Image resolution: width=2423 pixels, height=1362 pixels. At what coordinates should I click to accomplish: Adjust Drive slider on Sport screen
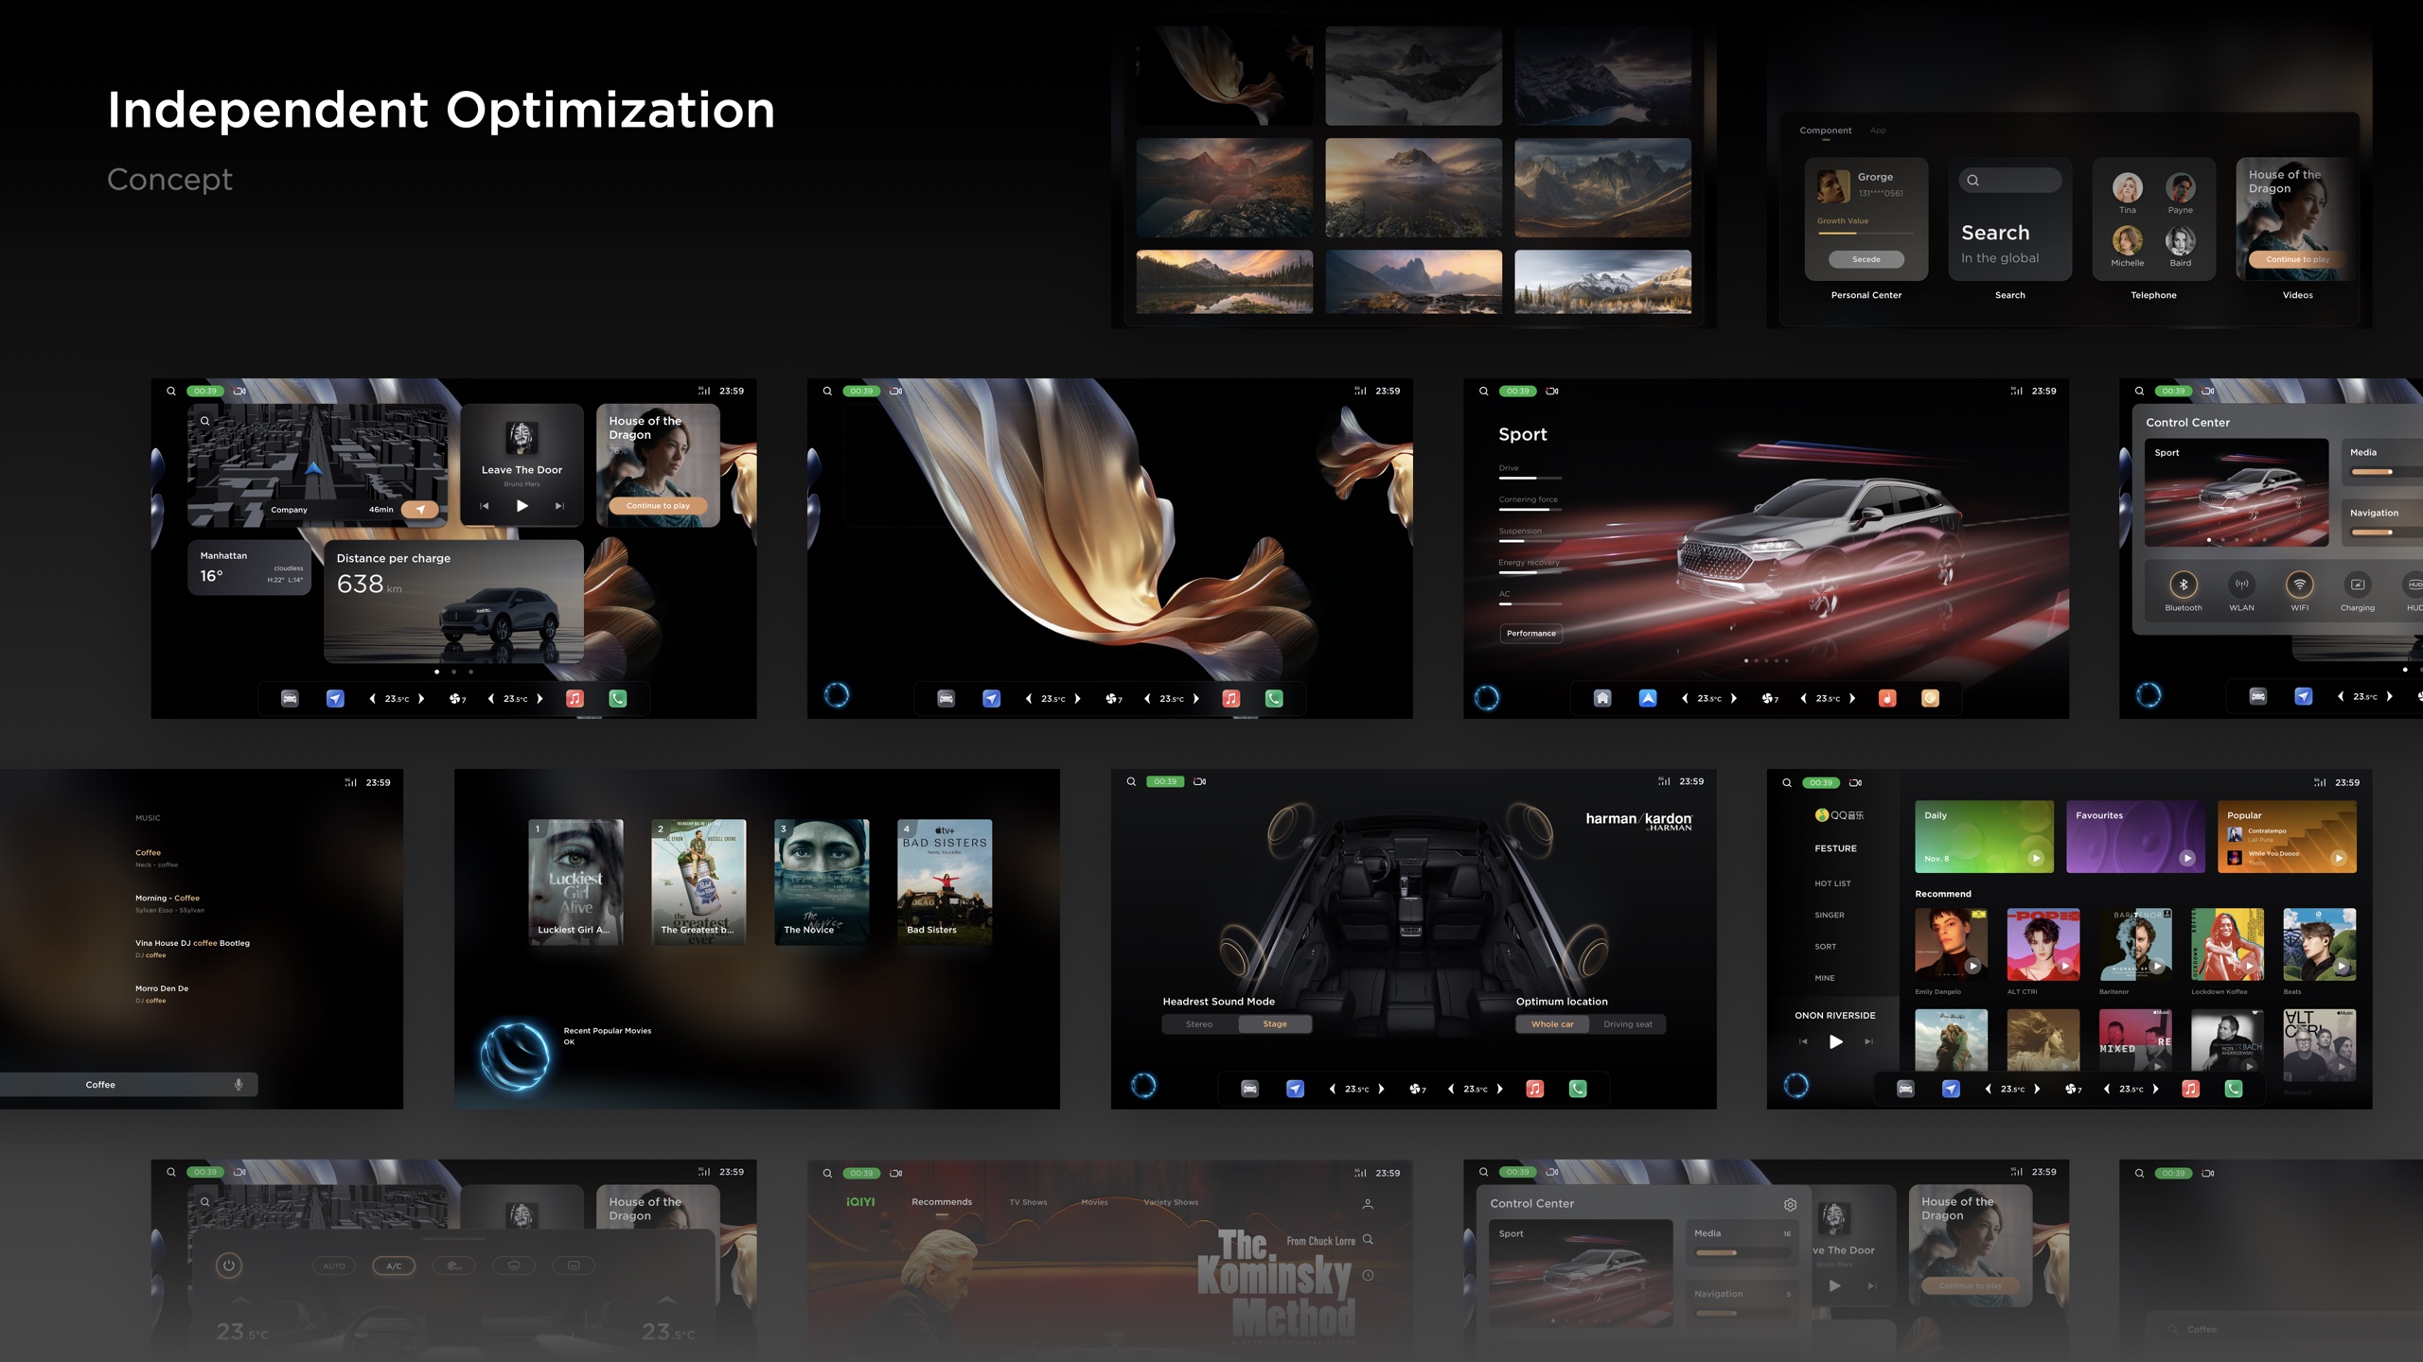[x=1530, y=478]
